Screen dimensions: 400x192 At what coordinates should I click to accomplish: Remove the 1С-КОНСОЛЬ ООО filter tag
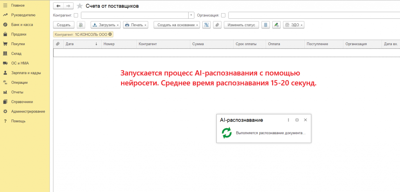(110, 34)
